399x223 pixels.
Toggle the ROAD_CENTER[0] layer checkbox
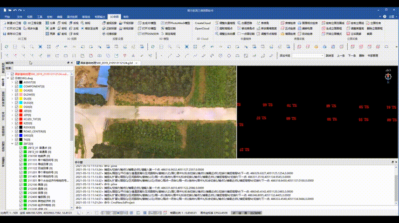coord(16,131)
